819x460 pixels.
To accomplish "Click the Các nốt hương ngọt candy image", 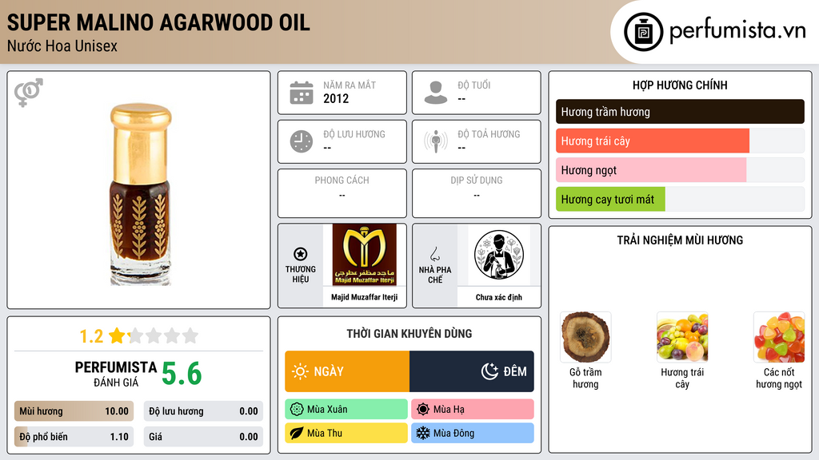I will 779,337.
